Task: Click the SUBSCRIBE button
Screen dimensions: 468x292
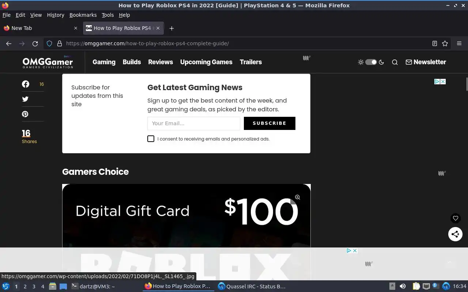Action: [x=269, y=123]
